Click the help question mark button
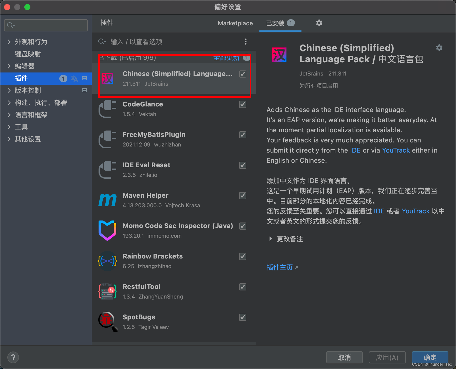Viewport: 456px width, 369px height. pos(13,358)
